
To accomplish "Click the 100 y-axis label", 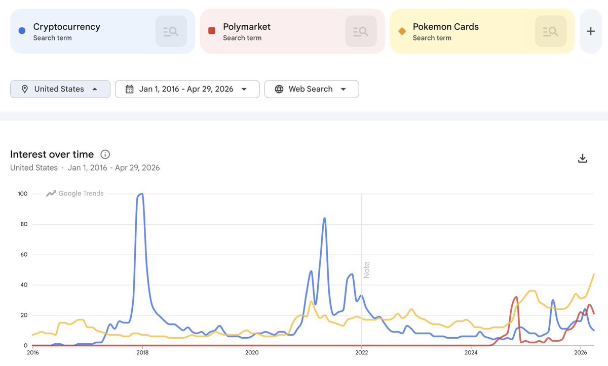I will [22, 194].
